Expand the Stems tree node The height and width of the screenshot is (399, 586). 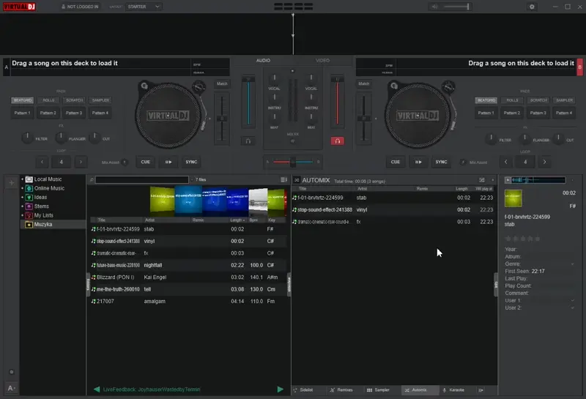click(23, 206)
